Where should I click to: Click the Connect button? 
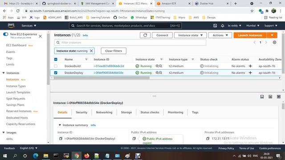pyautogui.click(x=162, y=35)
